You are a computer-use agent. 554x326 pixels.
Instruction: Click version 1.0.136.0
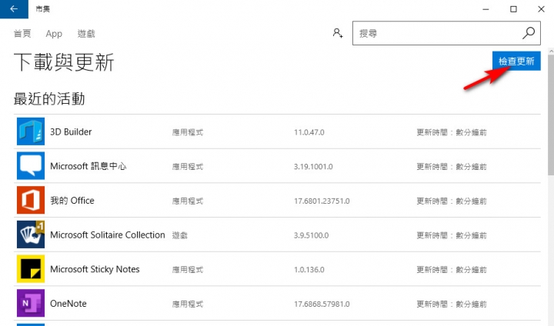[309, 270]
